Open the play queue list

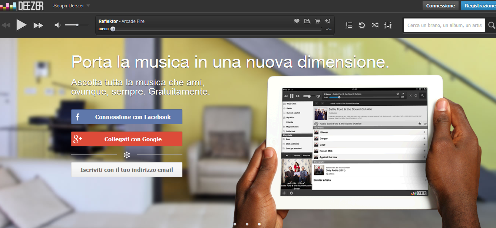tap(349, 25)
